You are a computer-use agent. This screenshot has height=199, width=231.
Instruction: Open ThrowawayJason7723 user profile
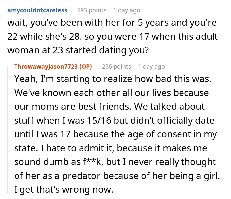pos(46,67)
